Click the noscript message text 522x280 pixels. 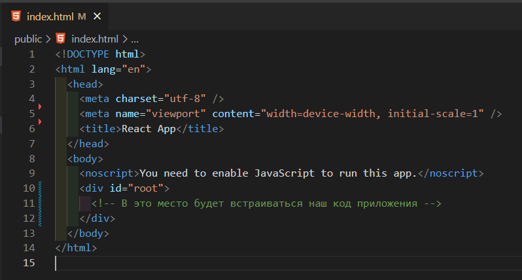(278, 173)
